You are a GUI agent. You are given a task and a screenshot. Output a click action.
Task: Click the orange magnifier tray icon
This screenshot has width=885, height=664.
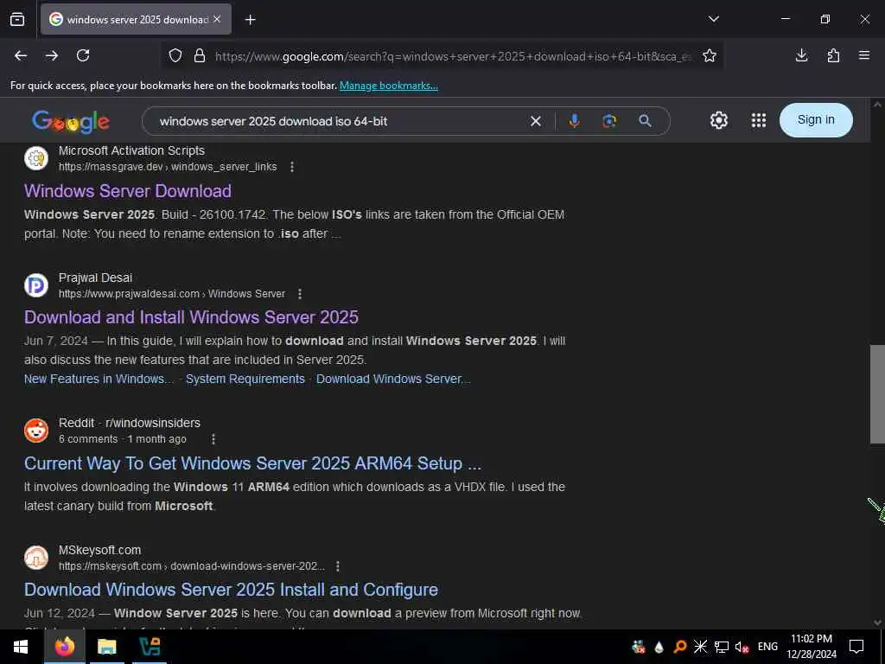pyautogui.click(x=679, y=647)
